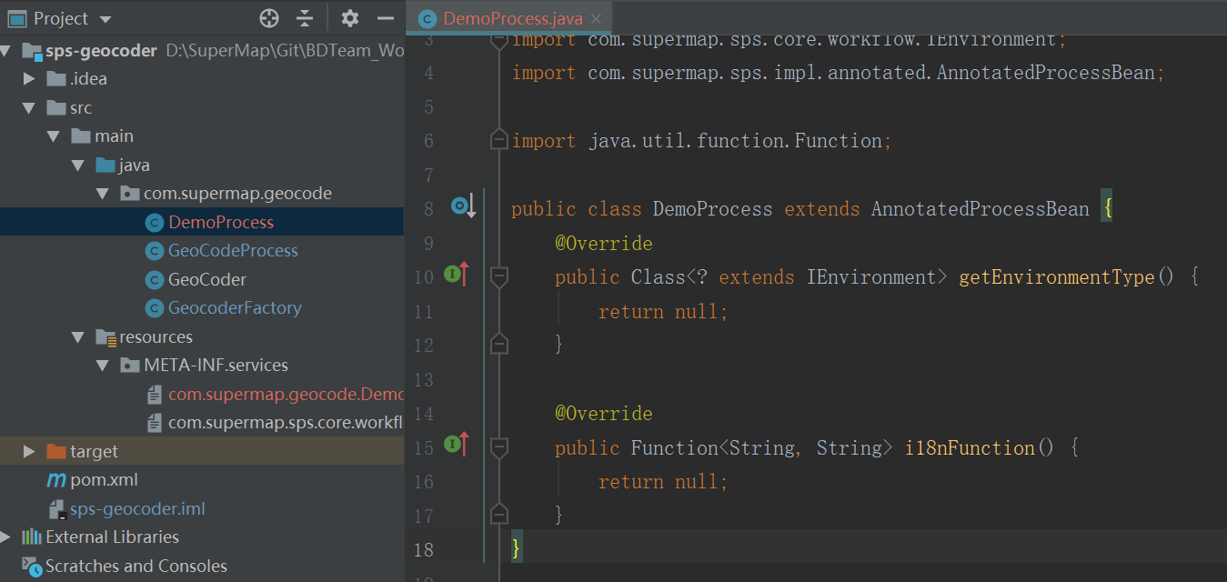
Task: Open pom.xml Maven file
Action: point(104,479)
